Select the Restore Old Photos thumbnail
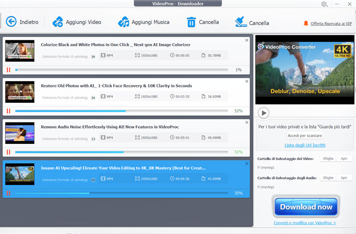Viewport: 356px width, 234px height. (20, 92)
